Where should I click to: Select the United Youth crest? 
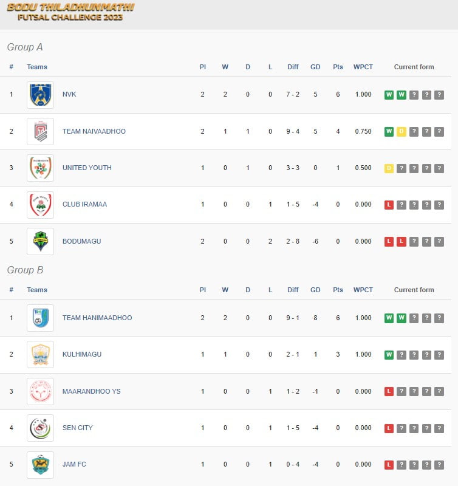40,168
